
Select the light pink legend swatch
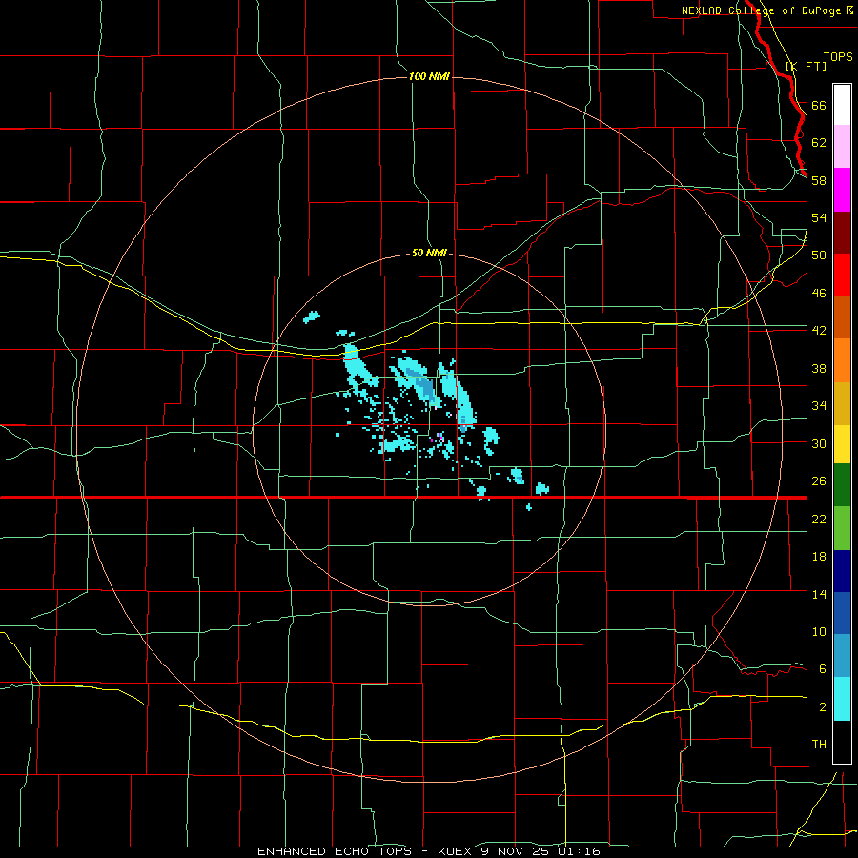click(842, 146)
